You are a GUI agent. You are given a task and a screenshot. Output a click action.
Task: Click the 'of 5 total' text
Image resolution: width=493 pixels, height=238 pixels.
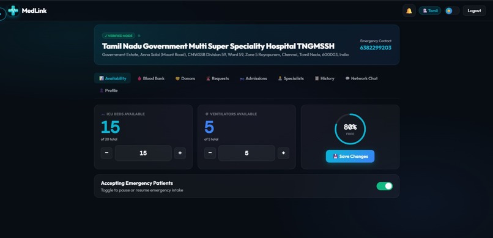click(x=211, y=139)
